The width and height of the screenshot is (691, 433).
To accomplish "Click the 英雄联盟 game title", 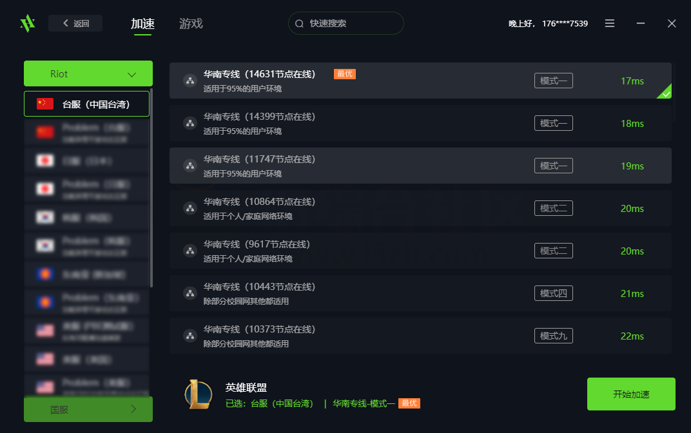I will click(246, 388).
